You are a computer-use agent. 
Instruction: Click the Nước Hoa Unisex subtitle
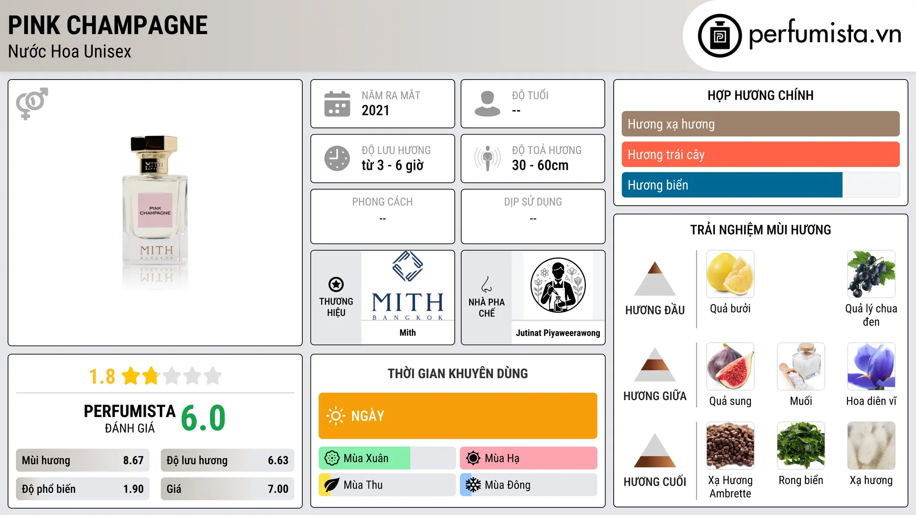70,51
